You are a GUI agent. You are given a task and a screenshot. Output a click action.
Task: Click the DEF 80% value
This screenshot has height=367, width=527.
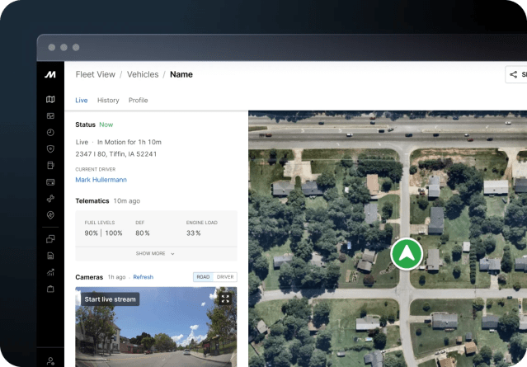143,233
